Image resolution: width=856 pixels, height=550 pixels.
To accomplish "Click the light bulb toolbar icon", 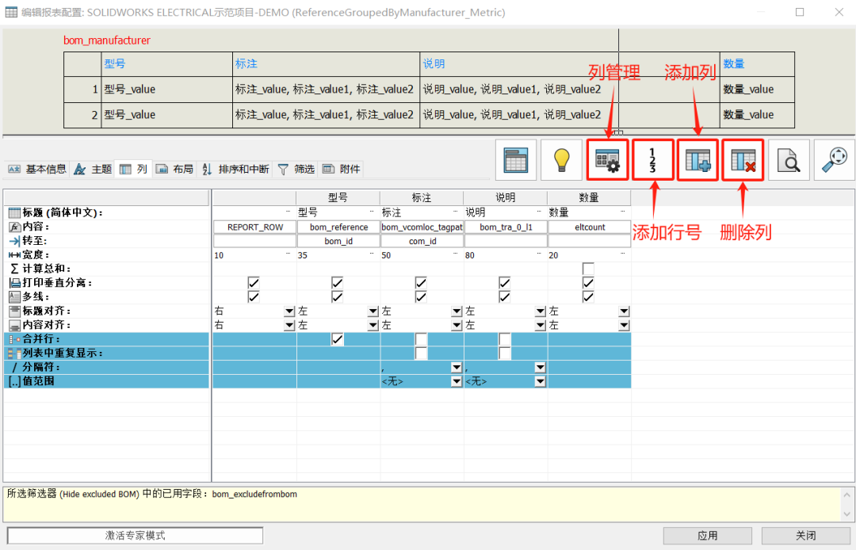I will 561,160.
